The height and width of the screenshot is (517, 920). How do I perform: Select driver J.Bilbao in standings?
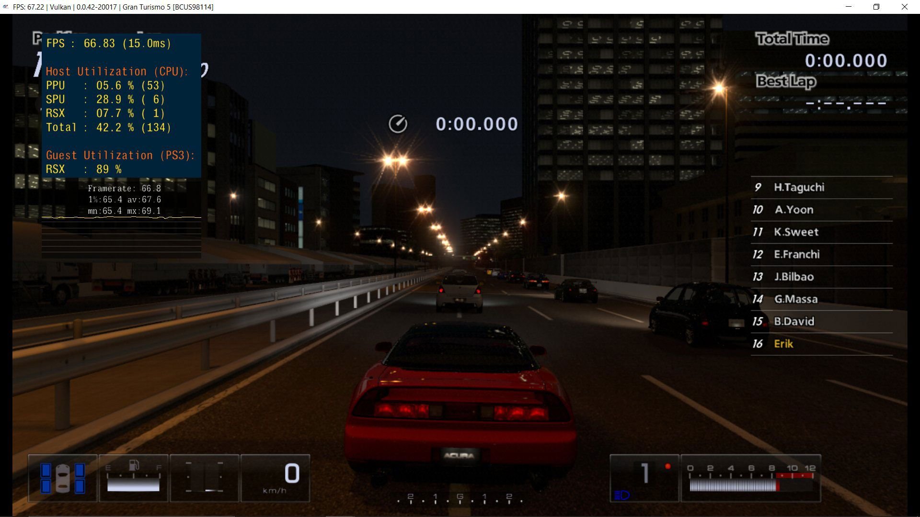pyautogui.click(x=794, y=277)
